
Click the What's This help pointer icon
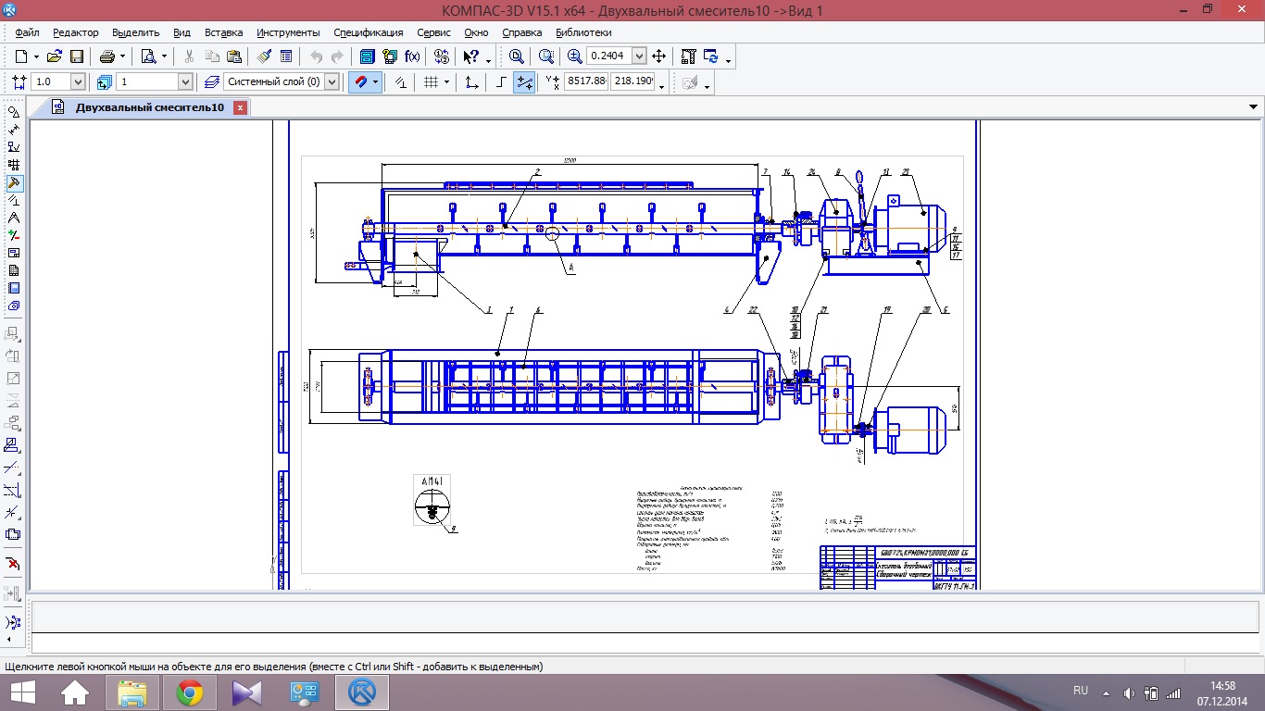471,56
